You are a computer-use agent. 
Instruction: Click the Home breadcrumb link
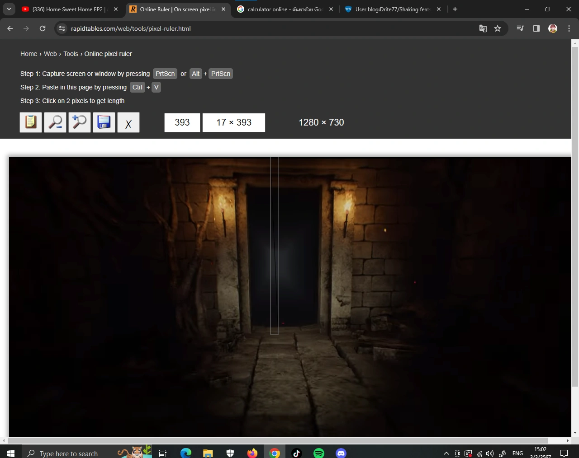[29, 54]
